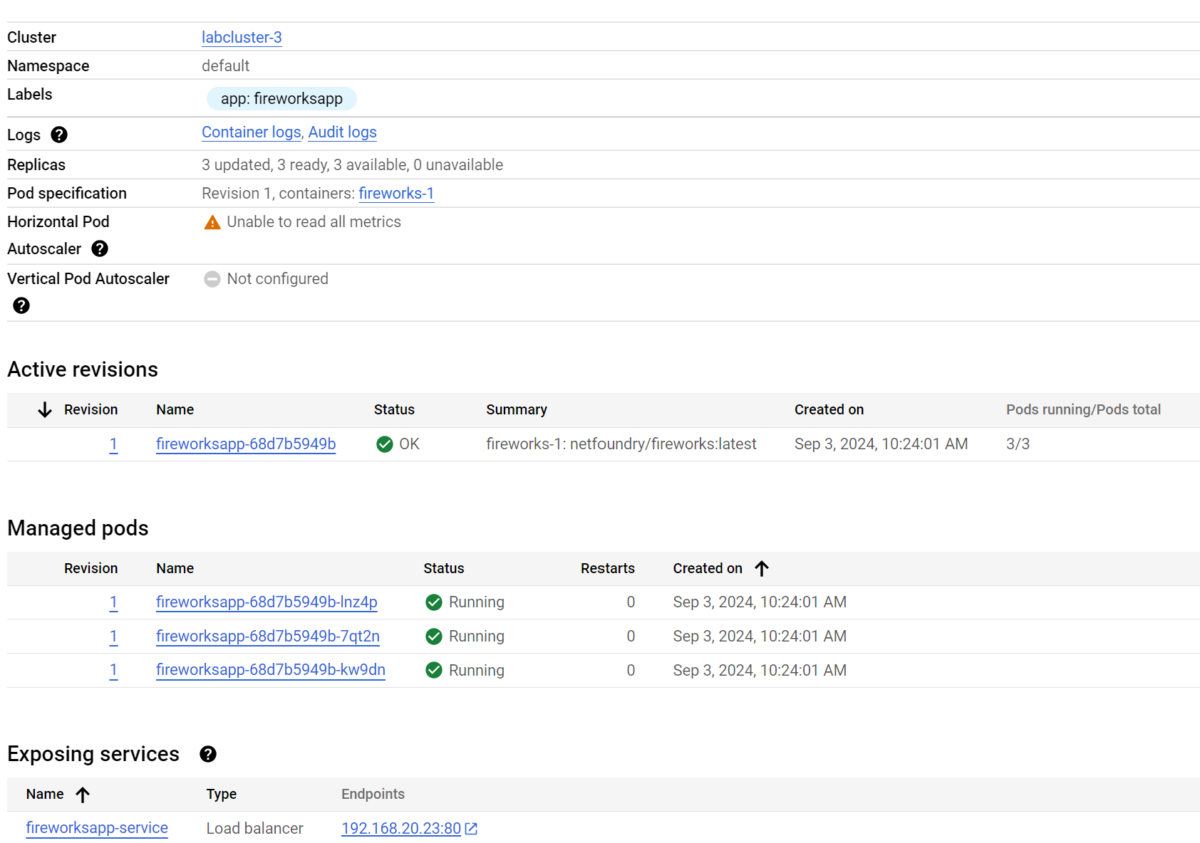Click Name header in Active revisions

pyautogui.click(x=175, y=409)
